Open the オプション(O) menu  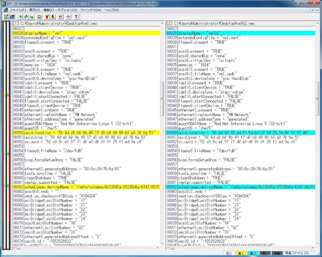click(67, 10)
